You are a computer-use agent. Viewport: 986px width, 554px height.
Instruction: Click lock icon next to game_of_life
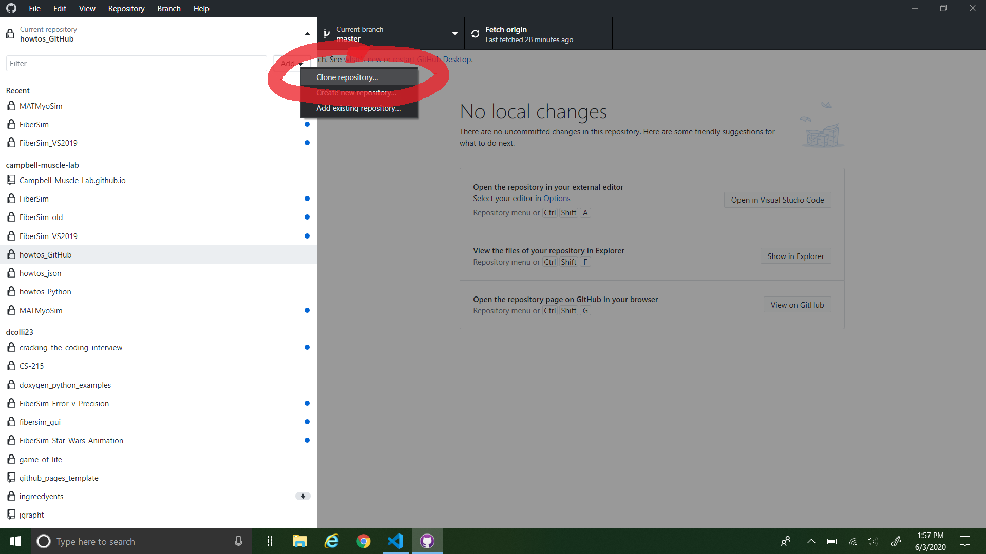pyautogui.click(x=11, y=459)
